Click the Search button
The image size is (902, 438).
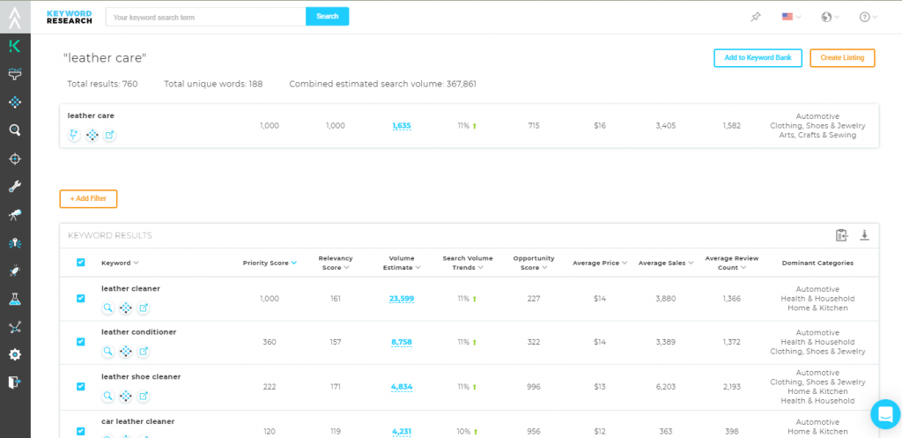click(x=328, y=17)
